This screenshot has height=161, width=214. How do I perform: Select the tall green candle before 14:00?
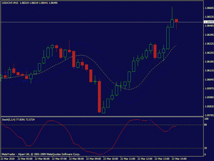click(x=168, y=38)
